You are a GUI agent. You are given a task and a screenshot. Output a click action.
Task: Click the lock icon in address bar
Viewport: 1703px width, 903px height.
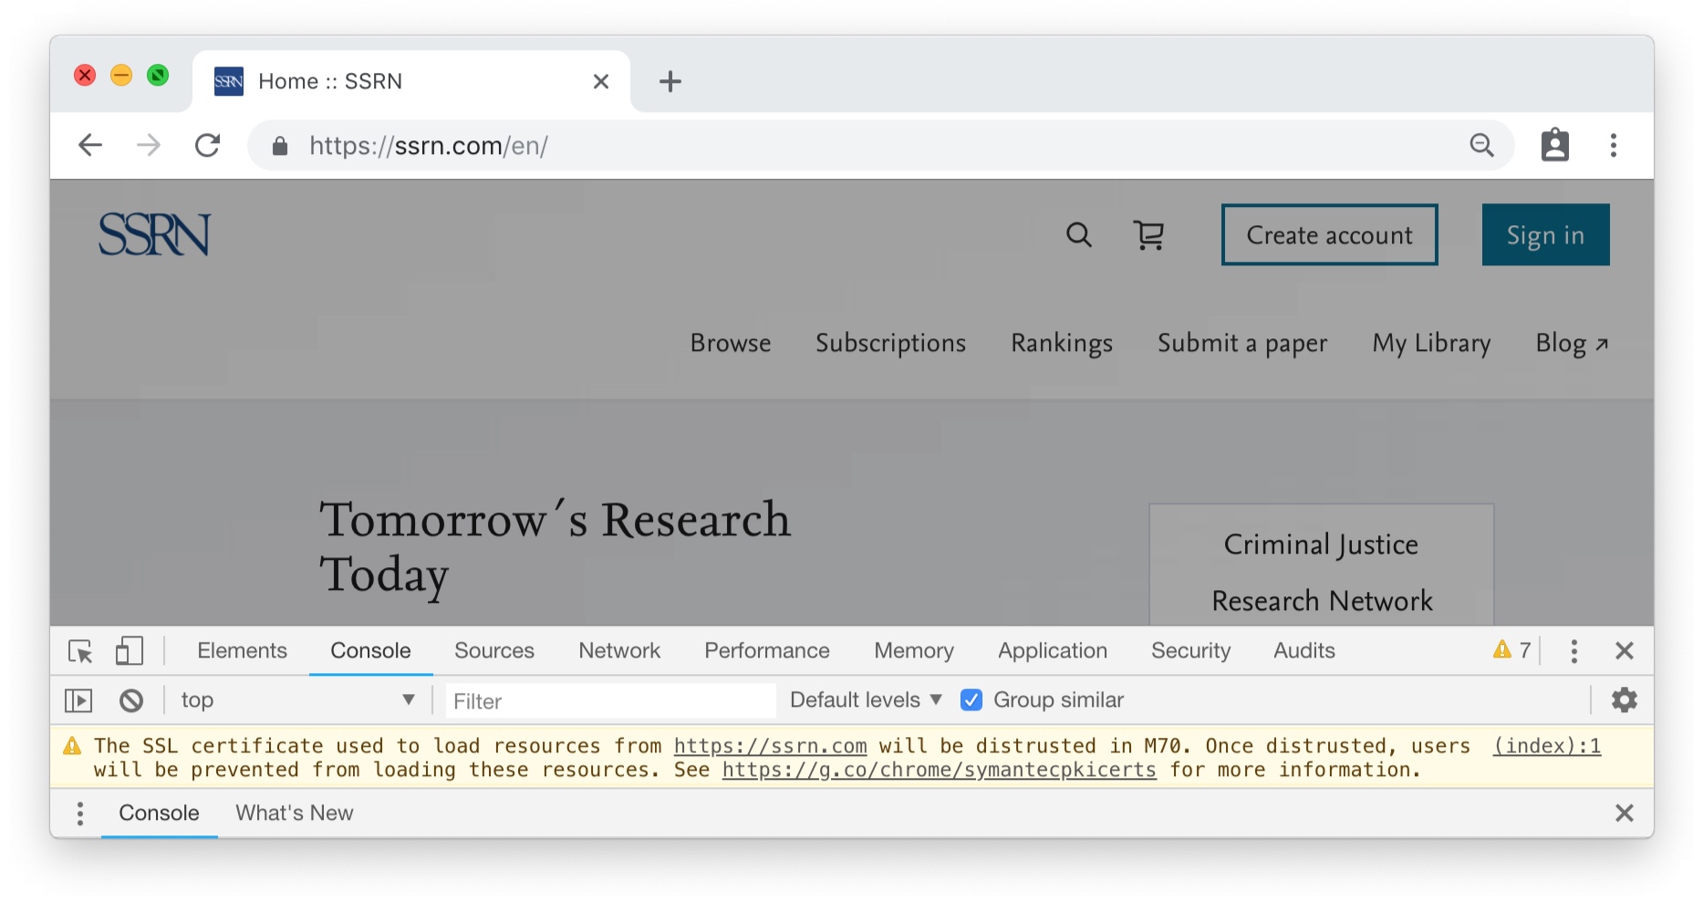click(x=280, y=146)
